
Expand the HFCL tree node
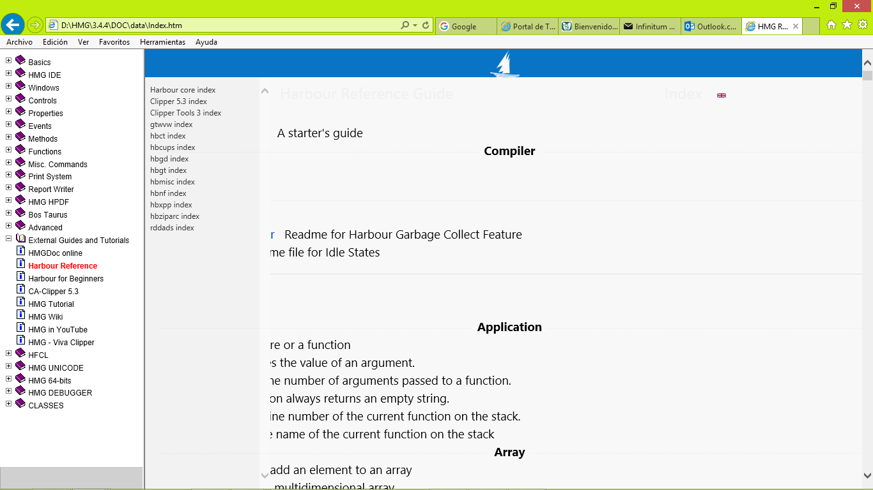point(8,353)
